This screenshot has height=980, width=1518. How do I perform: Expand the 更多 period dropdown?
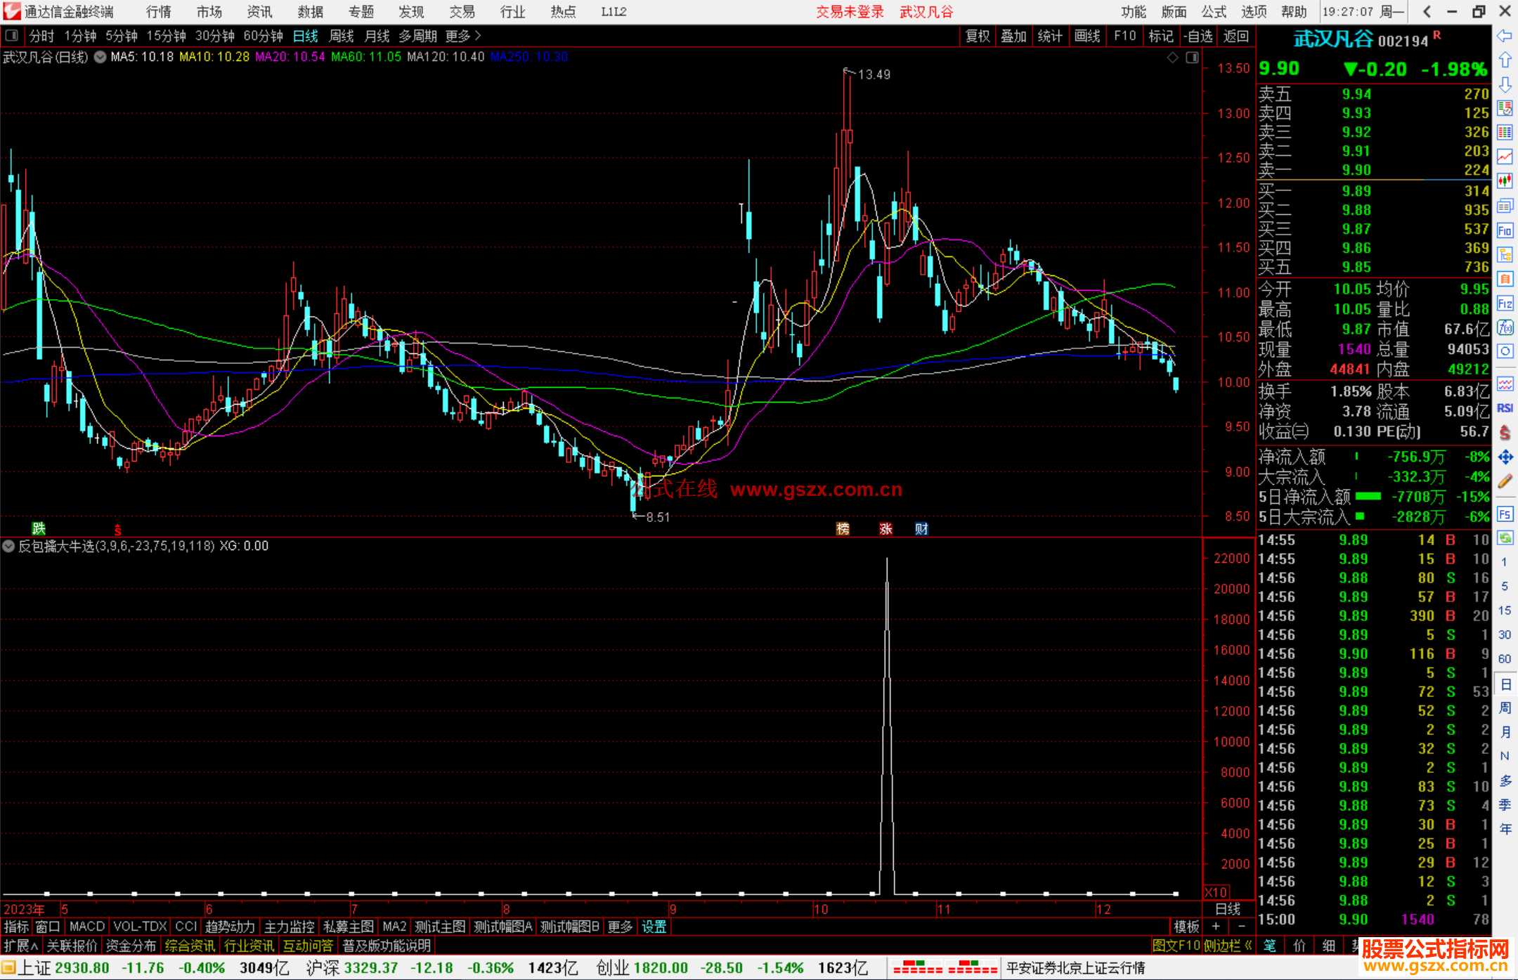462,36
